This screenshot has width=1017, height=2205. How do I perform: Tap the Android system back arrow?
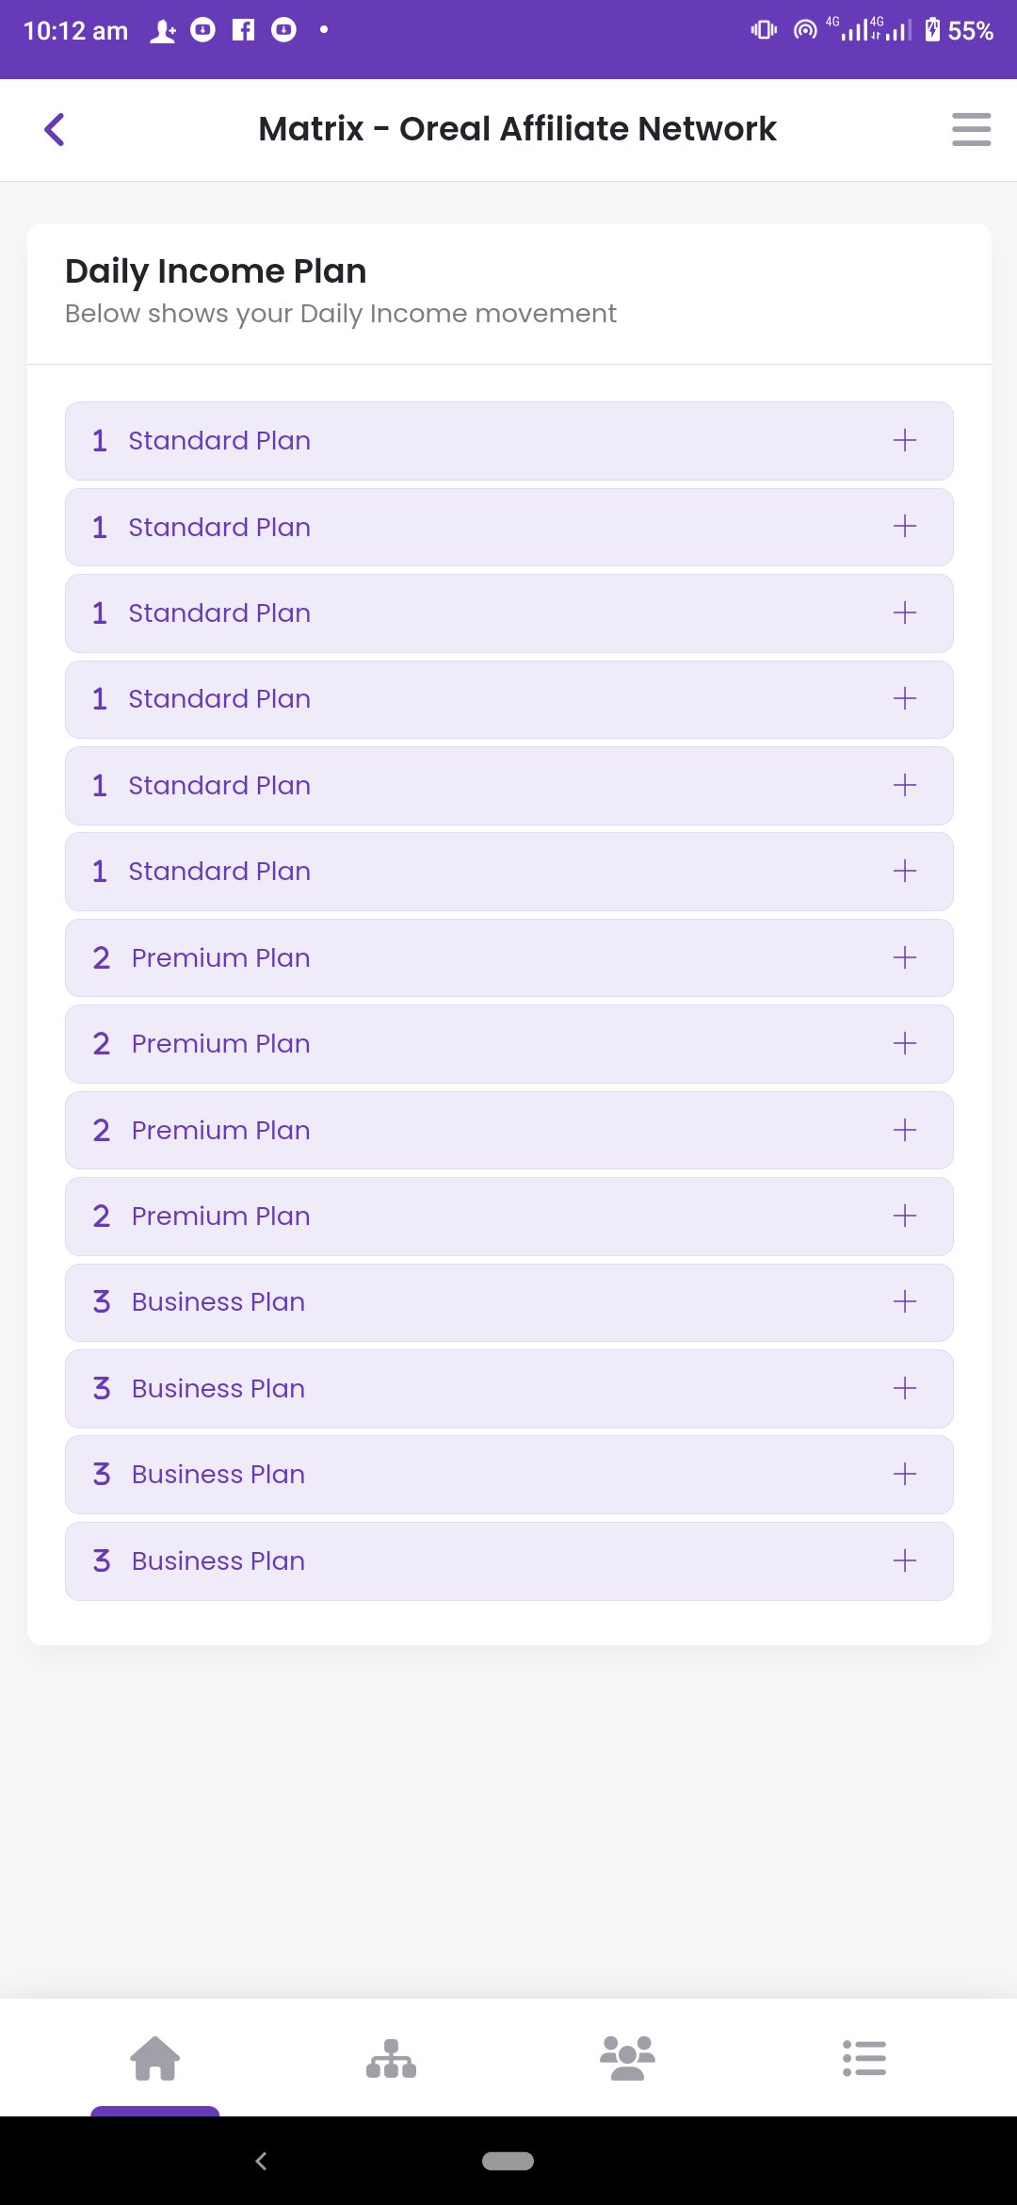point(262,2161)
